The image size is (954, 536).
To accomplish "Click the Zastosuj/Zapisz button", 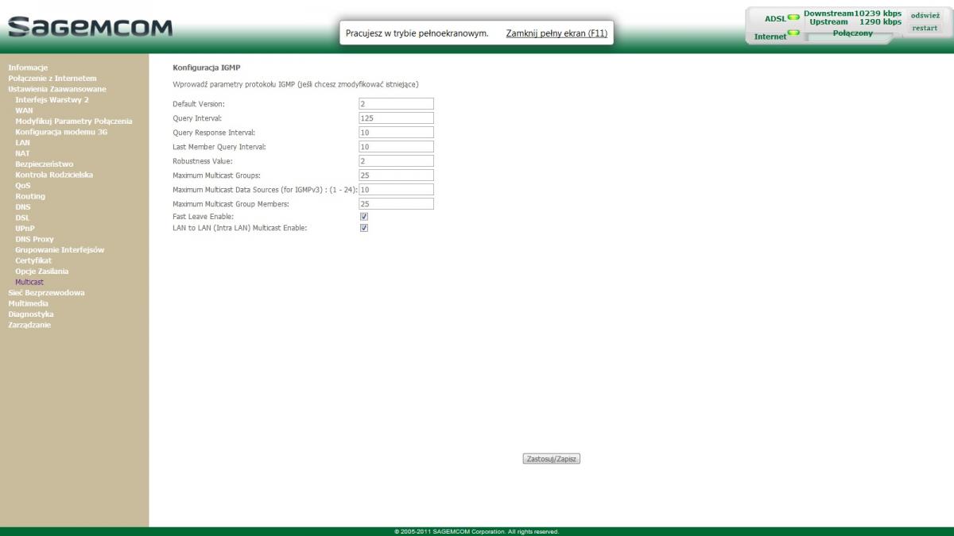I will click(x=551, y=459).
